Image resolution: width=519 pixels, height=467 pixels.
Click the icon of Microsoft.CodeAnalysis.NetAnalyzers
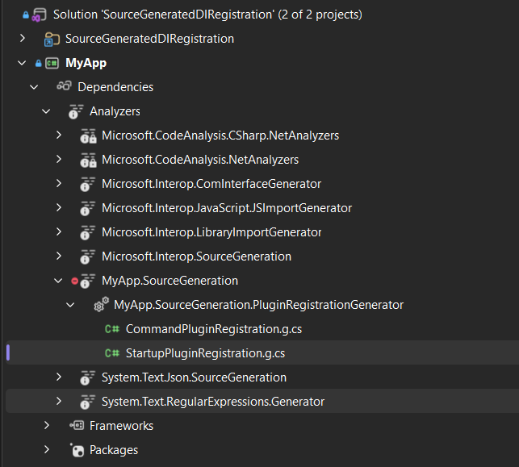pos(88,160)
